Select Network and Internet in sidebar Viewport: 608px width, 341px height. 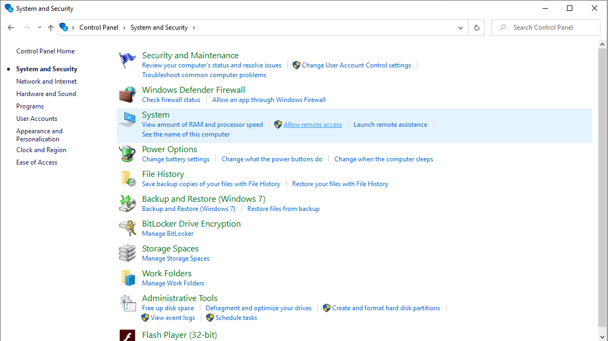coord(46,81)
